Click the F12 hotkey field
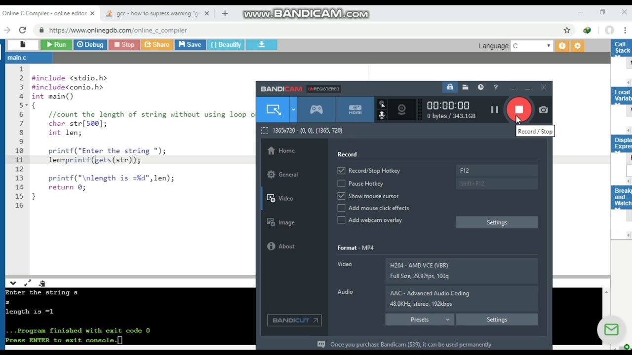632x355 pixels. (x=497, y=171)
